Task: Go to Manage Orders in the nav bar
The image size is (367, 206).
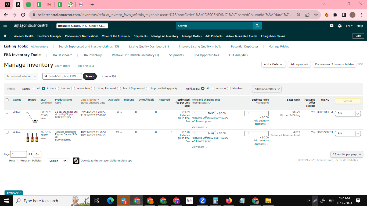Action: 192,36
